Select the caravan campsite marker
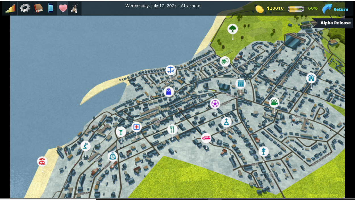355x200 pixels. coord(42,162)
